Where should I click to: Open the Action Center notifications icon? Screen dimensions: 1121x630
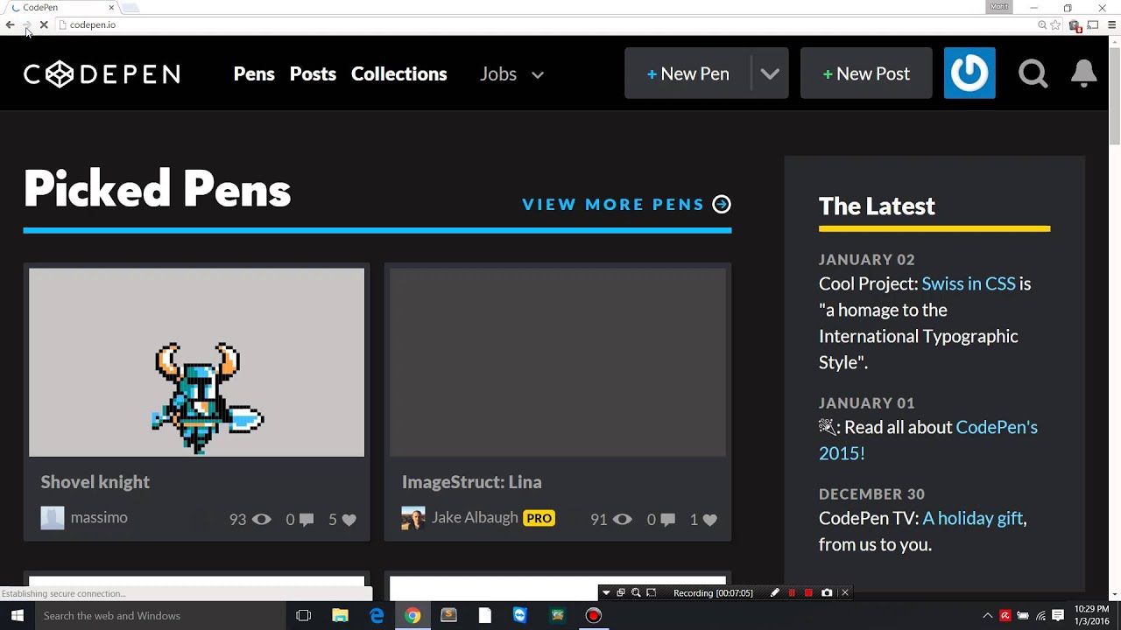1058,616
